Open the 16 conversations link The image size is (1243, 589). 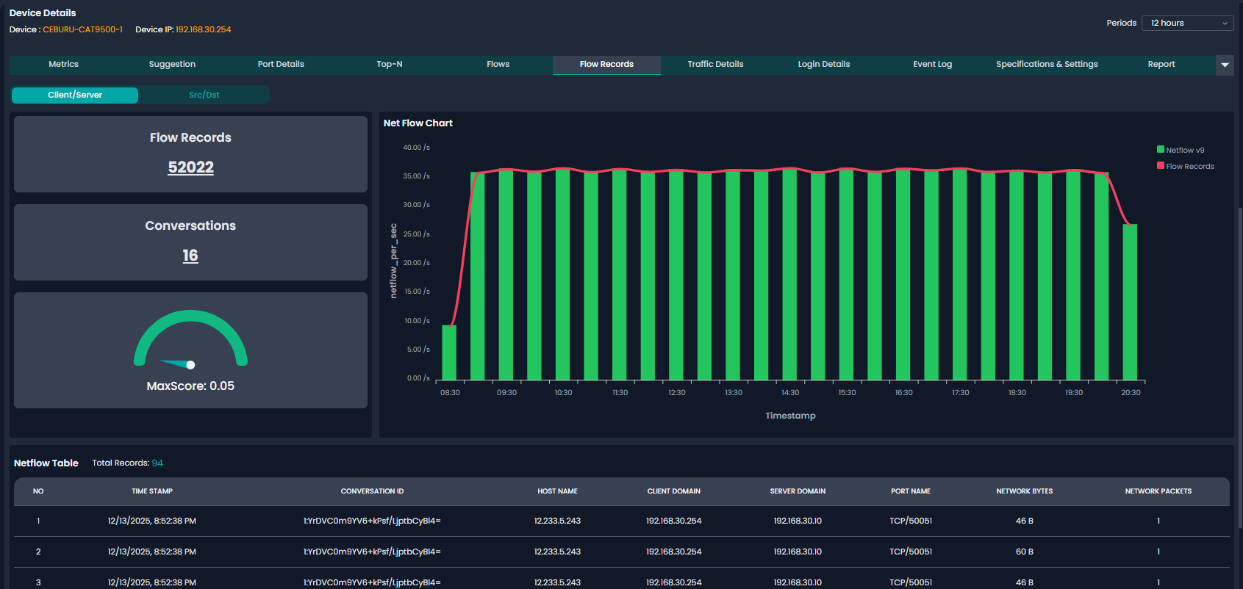click(190, 256)
